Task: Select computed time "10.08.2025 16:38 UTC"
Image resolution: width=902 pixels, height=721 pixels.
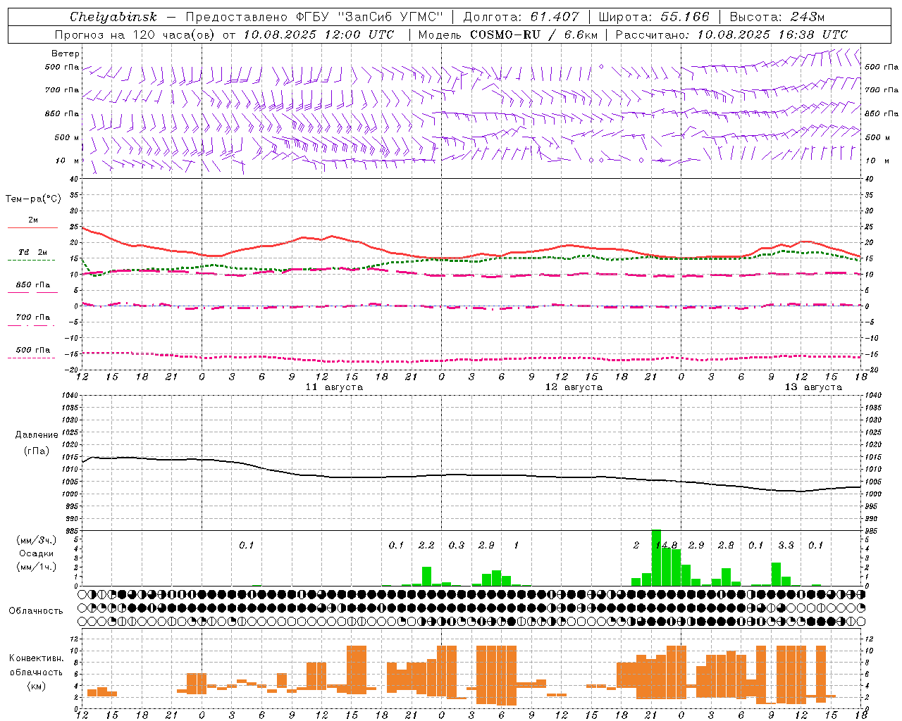Action: pyautogui.click(x=772, y=35)
